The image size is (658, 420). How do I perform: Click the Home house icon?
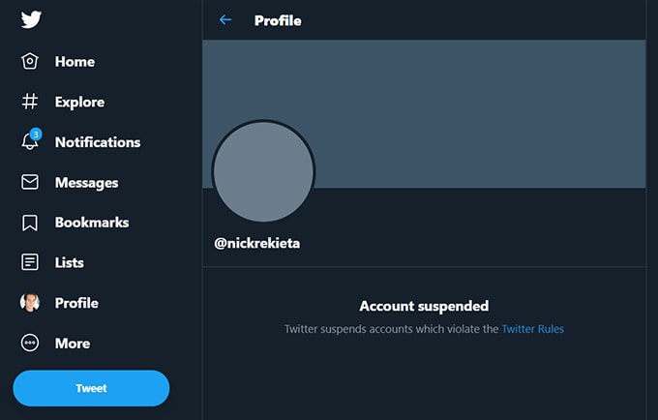pyautogui.click(x=30, y=62)
